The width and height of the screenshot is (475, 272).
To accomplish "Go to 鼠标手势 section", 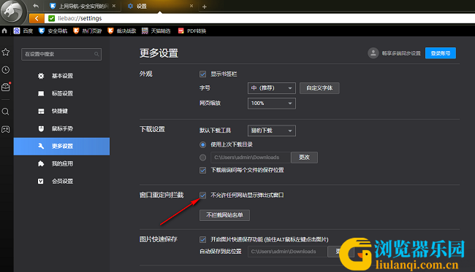I will click(x=62, y=128).
